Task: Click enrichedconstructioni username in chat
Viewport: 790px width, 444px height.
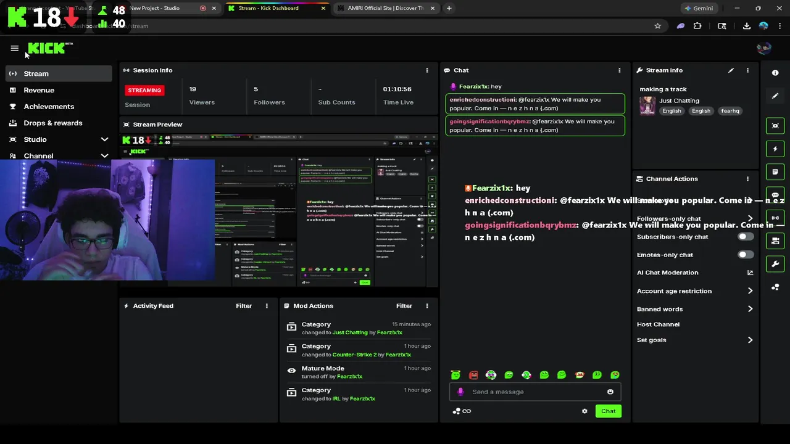Action: pos(483,100)
